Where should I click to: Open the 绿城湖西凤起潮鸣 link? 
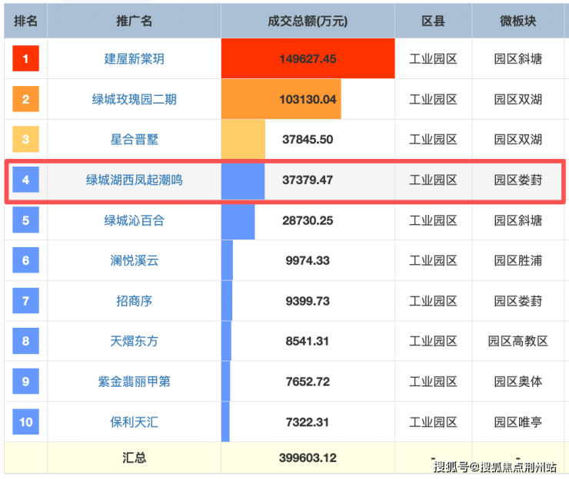coord(135,180)
